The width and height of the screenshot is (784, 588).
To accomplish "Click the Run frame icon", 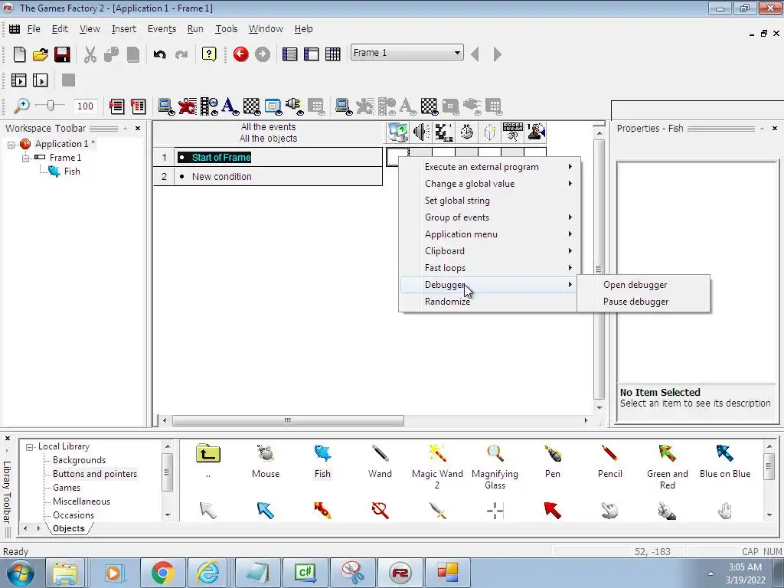I will pos(40,80).
